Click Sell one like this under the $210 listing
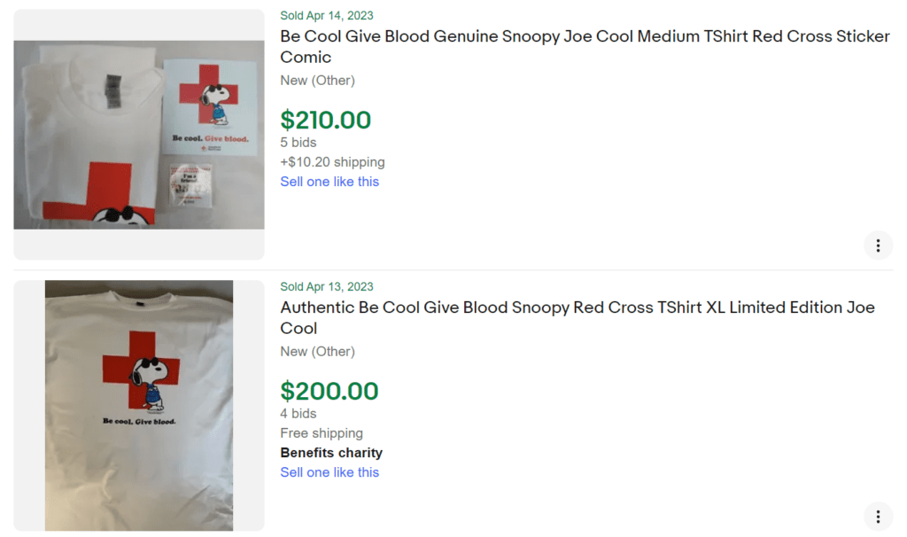907x537 pixels. [x=329, y=181]
